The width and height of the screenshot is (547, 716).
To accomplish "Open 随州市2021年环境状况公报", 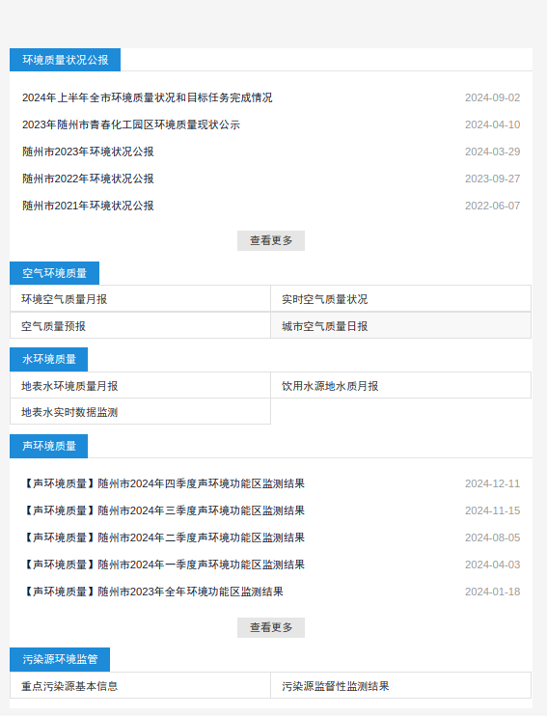I will pyautogui.click(x=88, y=206).
